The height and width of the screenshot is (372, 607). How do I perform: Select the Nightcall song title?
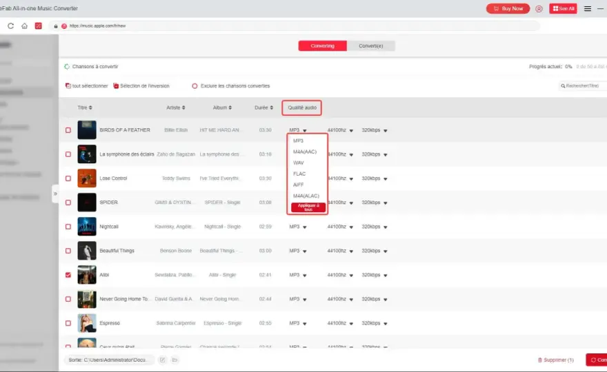pos(109,227)
